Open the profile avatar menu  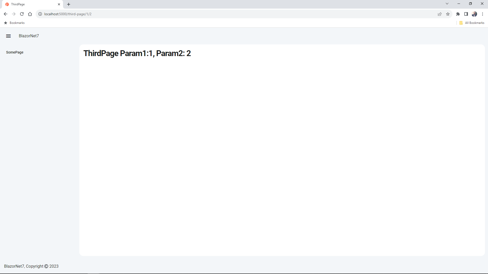pos(475,14)
